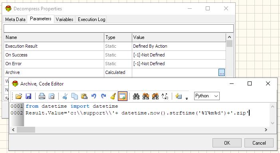Open the Variables tab
Image resolution: width=280 pixels, height=153 pixels.
(64, 19)
